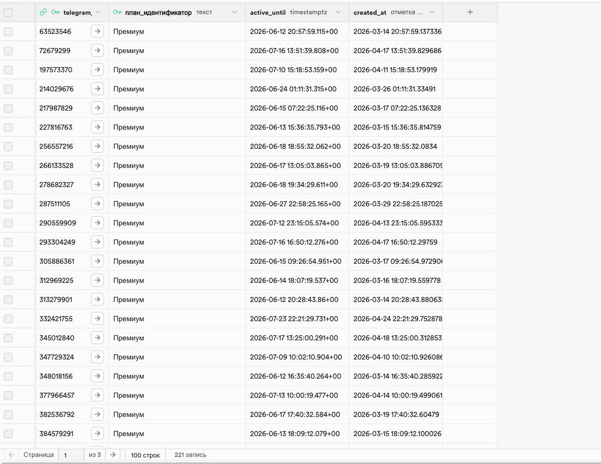Open foreign key arrow for 312969225

tap(97, 280)
